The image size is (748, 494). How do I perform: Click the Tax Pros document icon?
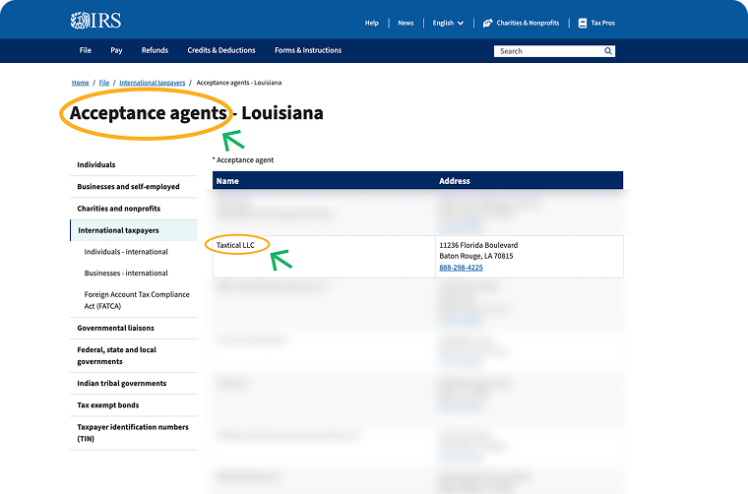tap(582, 23)
